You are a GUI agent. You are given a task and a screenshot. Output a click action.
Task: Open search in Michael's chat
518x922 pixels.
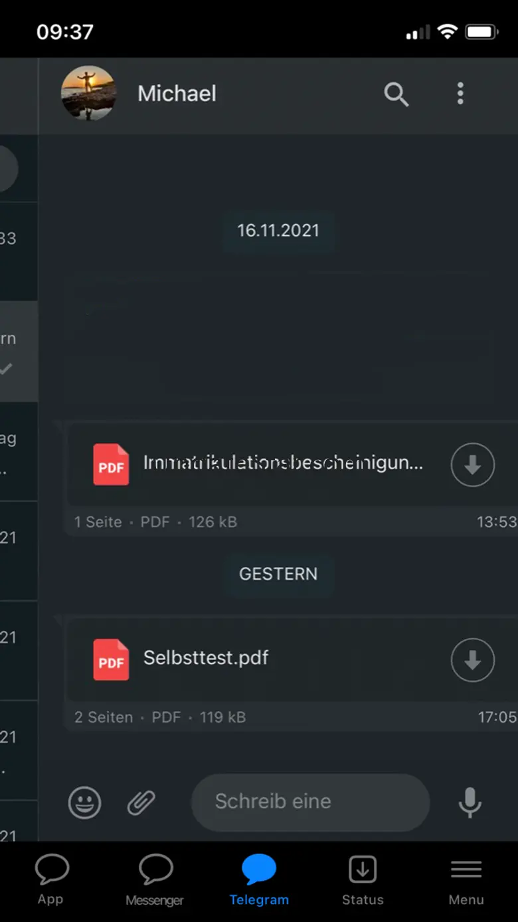pyautogui.click(x=396, y=94)
